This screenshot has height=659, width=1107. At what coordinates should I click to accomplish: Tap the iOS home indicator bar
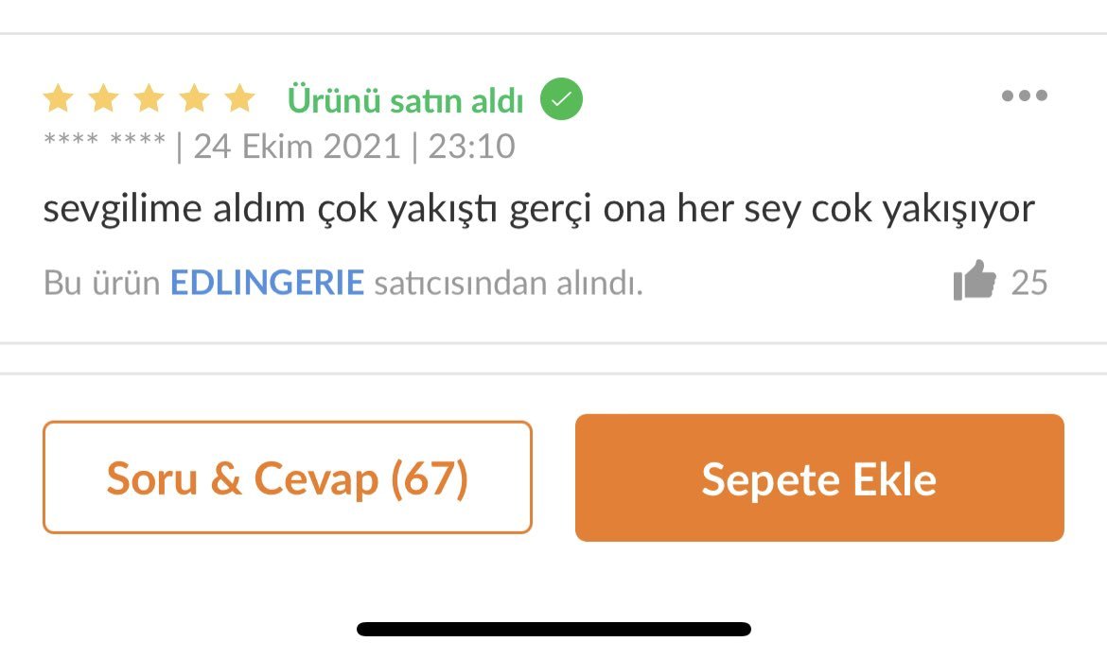[553, 630]
